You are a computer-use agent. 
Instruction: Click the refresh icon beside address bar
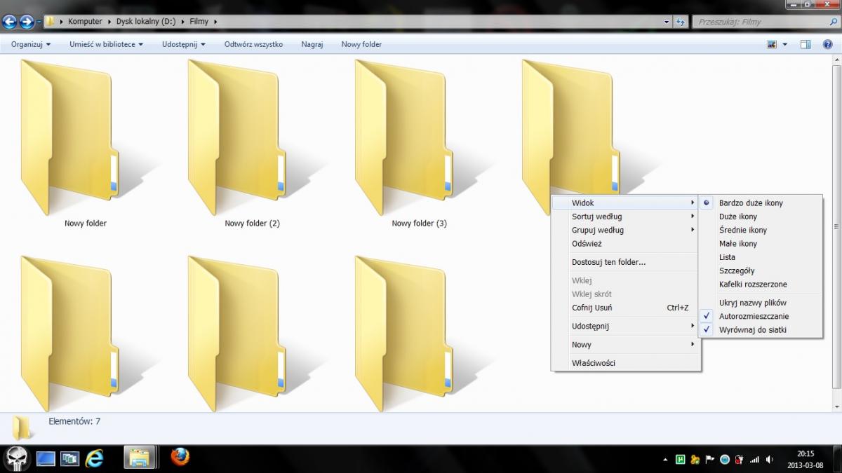[680, 22]
